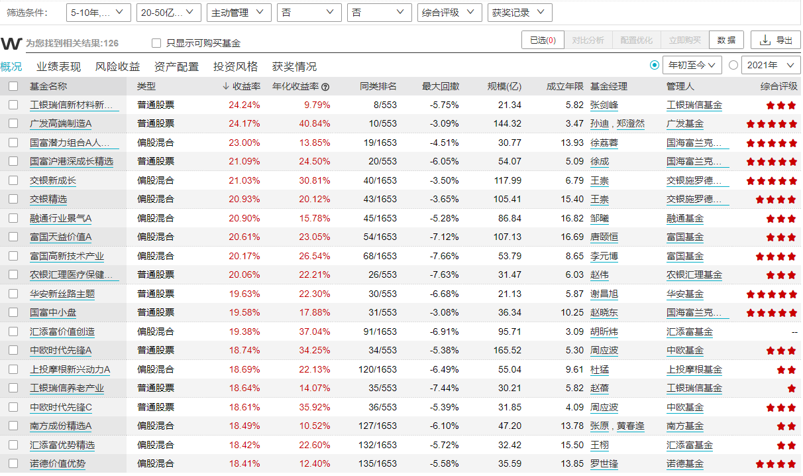Screen dimensions: 803x476
Task: Click the star rating for 广发高端制造A
Action: 772,124
